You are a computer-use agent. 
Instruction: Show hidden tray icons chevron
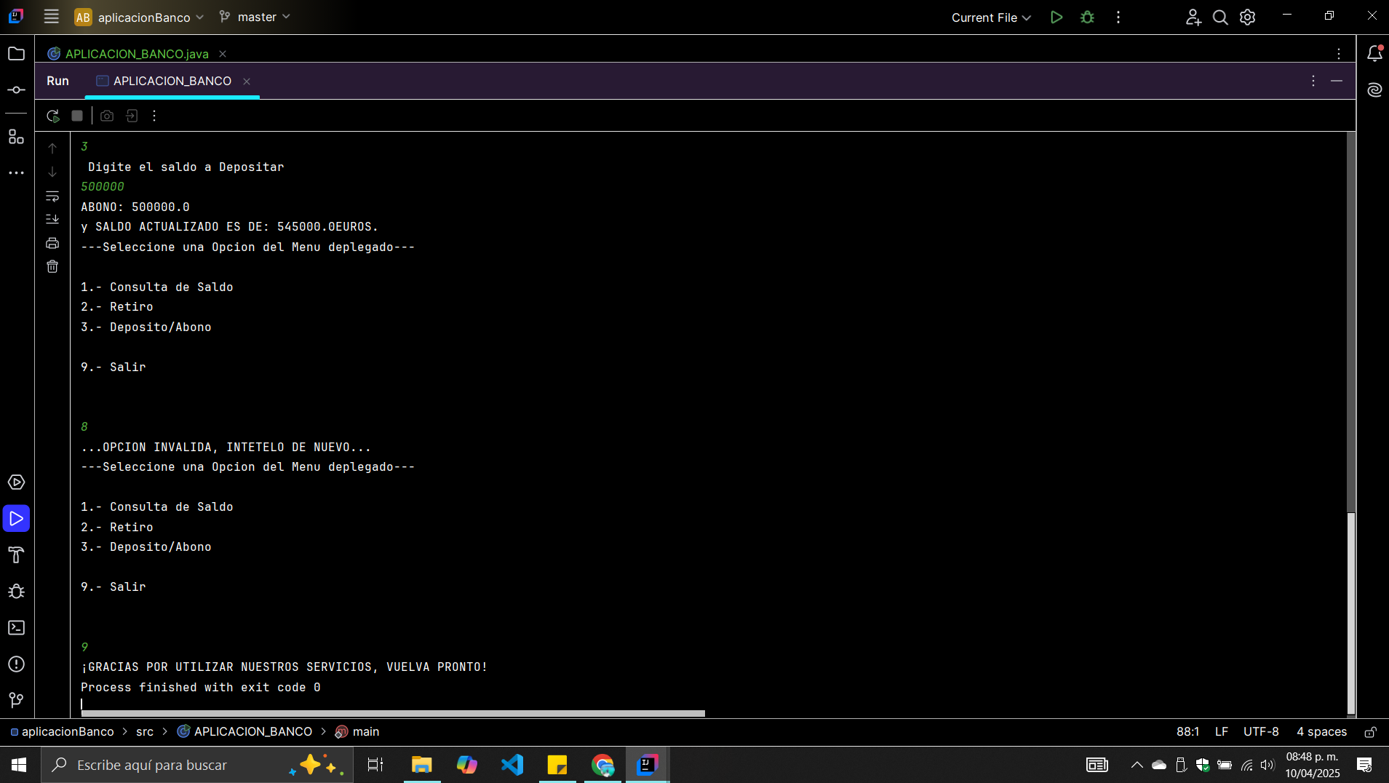tap(1137, 765)
